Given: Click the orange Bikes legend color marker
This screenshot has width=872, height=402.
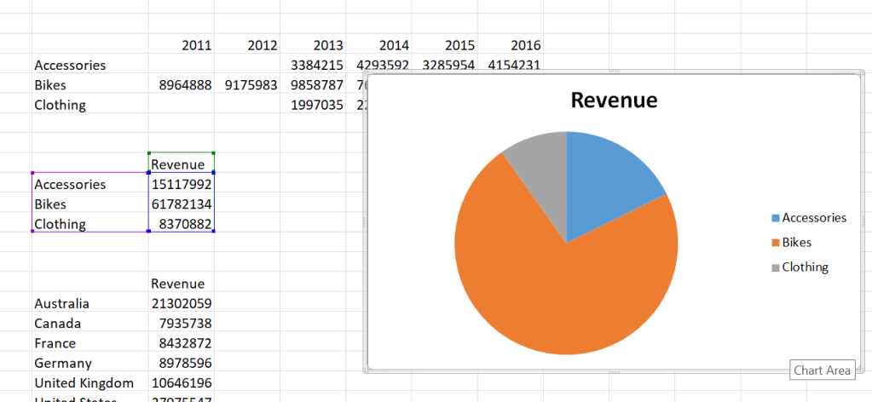Looking at the screenshot, I should pyautogui.click(x=775, y=244).
